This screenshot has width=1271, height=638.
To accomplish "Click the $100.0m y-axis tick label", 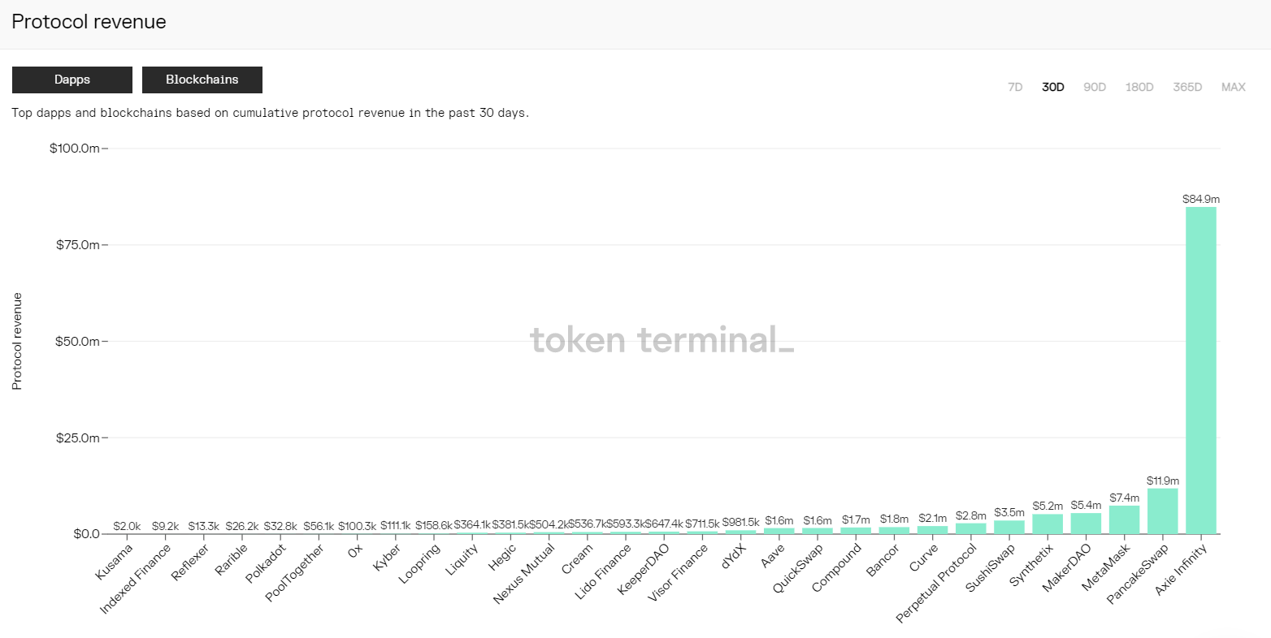I will click(75, 149).
